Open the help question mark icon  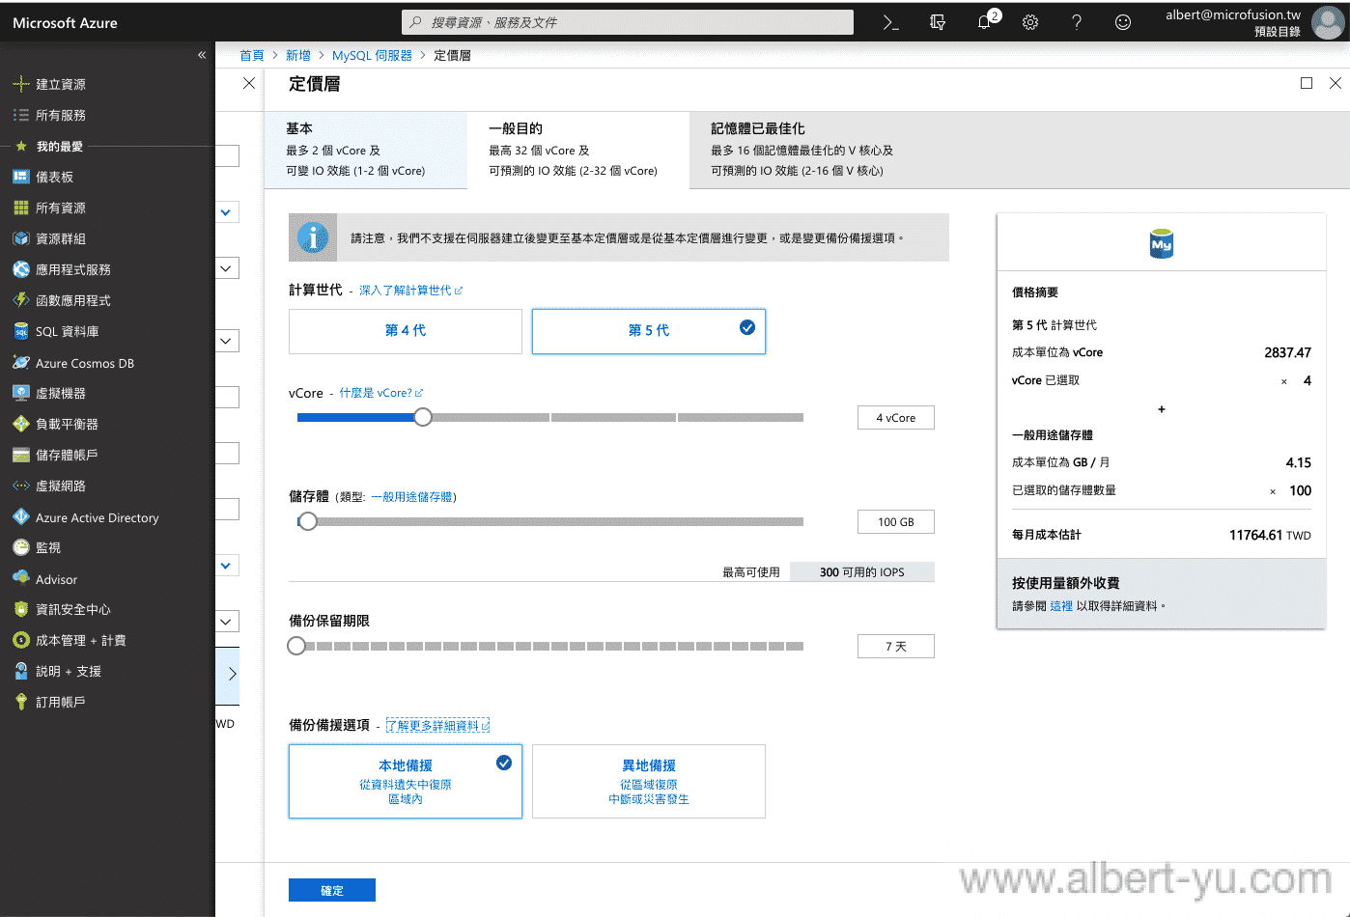[x=1077, y=22]
